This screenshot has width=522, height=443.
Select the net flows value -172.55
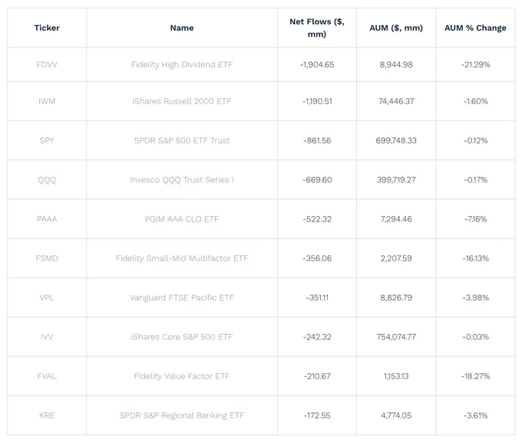[x=317, y=415]
